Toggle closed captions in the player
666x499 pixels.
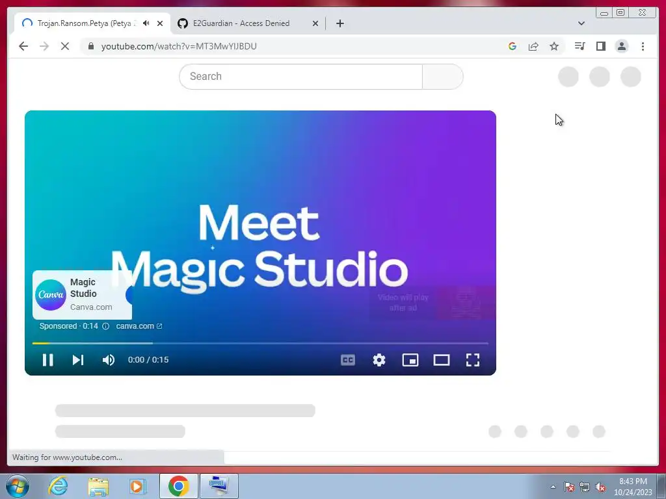[348, 360]
